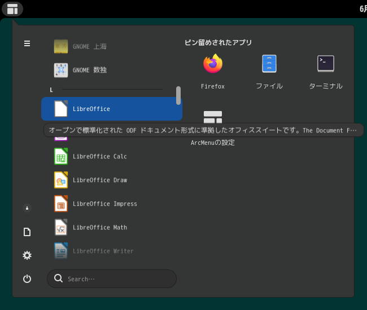This screenshot has width=367, height=310.
Task: Launch LibreOffice Calc
Action: tap(112, 156)
